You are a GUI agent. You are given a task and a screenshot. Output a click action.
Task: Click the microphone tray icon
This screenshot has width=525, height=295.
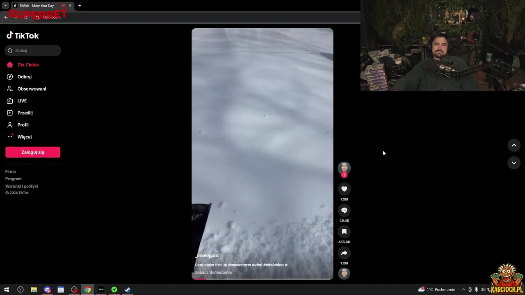[476, 290]
